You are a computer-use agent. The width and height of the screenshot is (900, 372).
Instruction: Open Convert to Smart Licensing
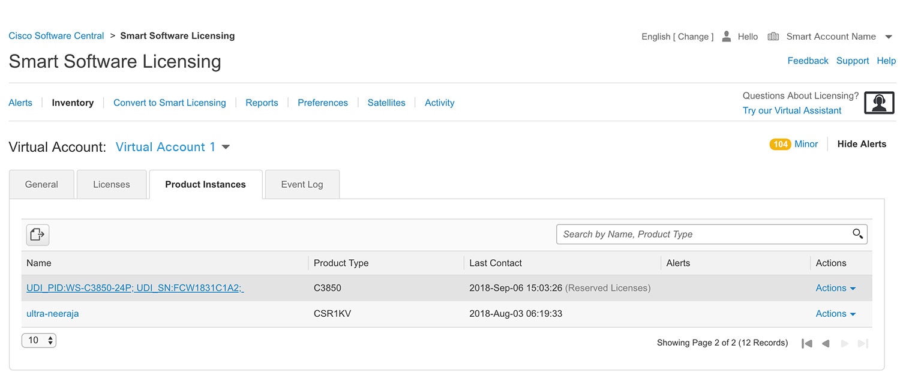[170, 103]
